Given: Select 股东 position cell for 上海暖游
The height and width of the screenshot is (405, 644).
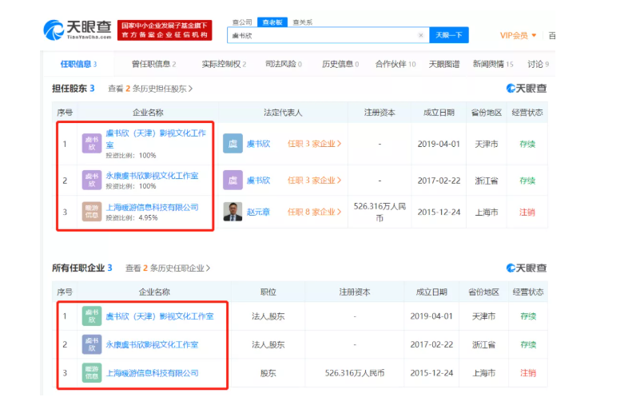Looking at the screenshot, I should (x=268, y=373).
